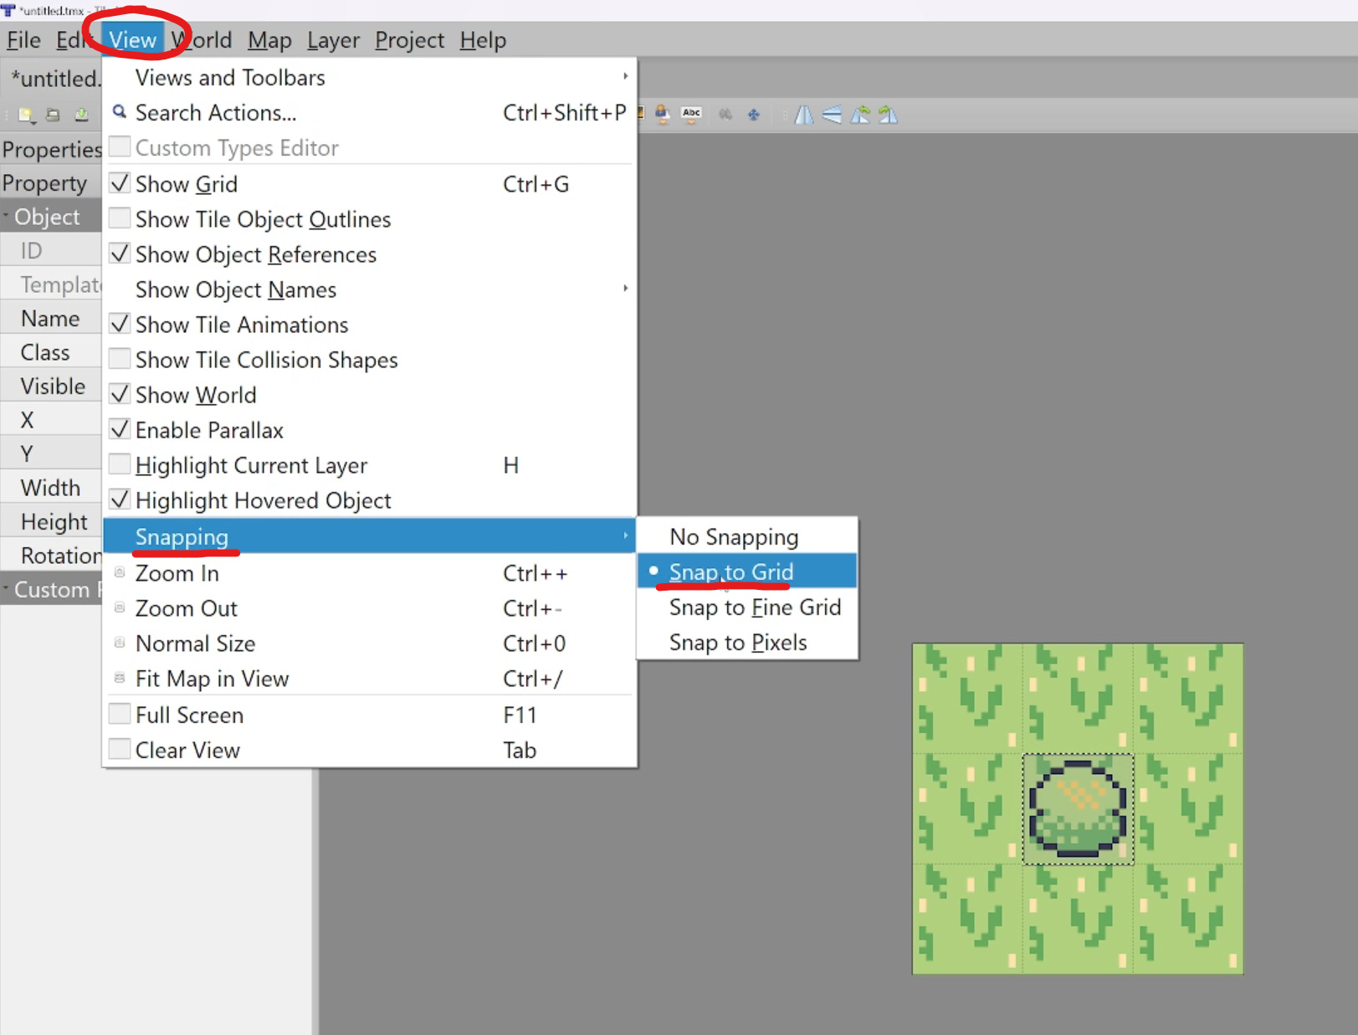Click the Rotate Left toolbar icon

coord(860,115)
